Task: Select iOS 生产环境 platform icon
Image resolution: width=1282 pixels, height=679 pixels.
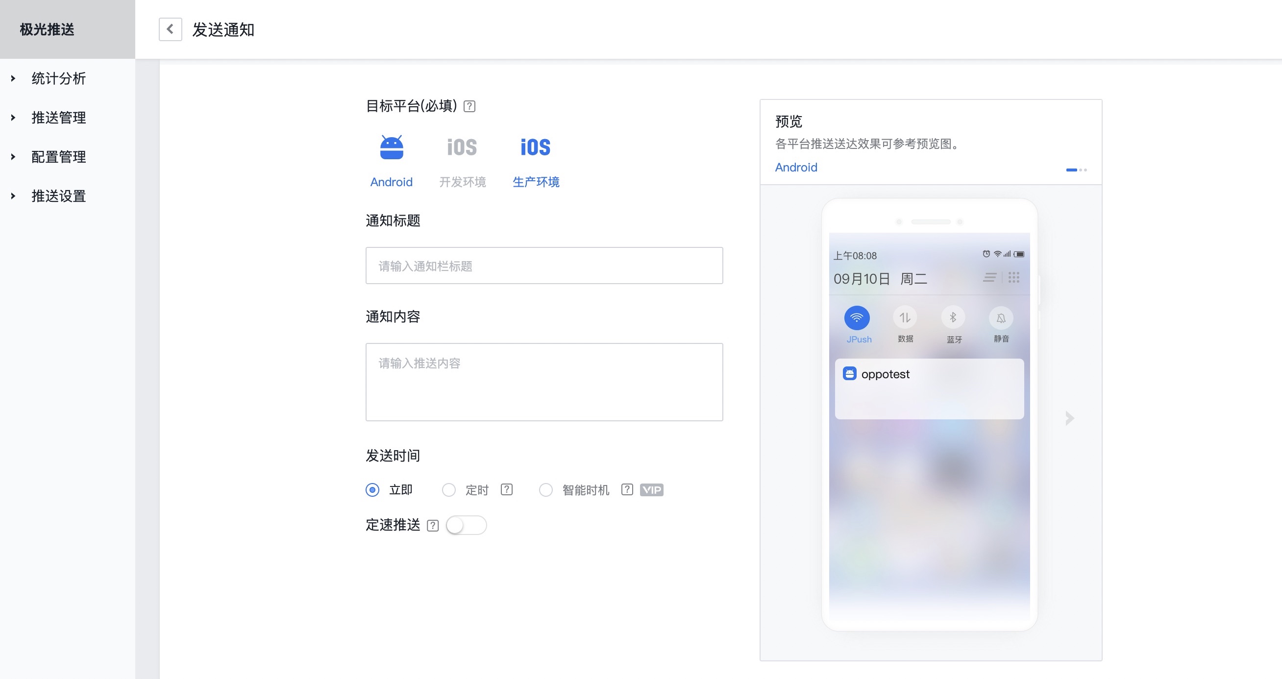Action: 536,147
